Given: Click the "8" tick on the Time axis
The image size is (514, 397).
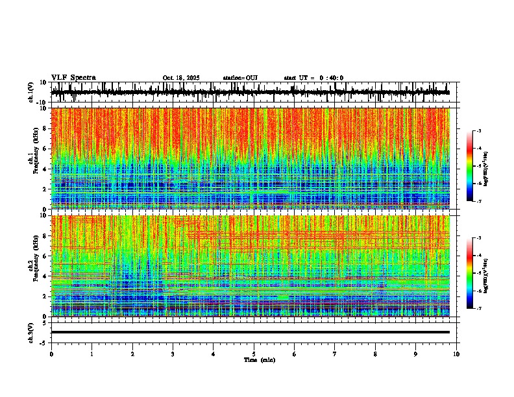Looking at the screenshot, I should [x=375, y=354].
